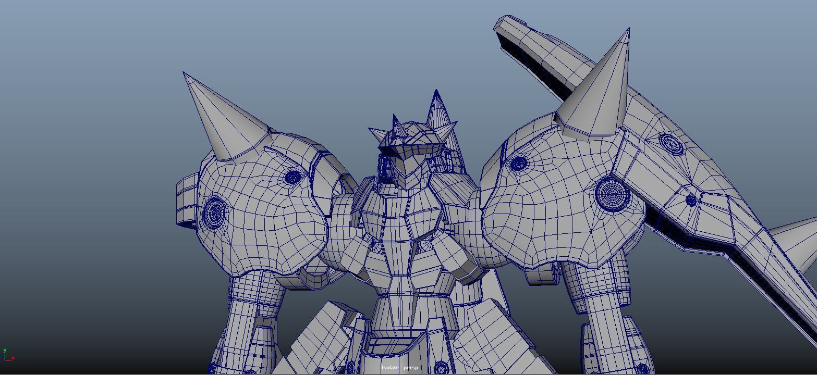Click the "isolate : persp" viewport label
Screen dimensions: 817x375
pyautogui.click(x=399, y=368)
